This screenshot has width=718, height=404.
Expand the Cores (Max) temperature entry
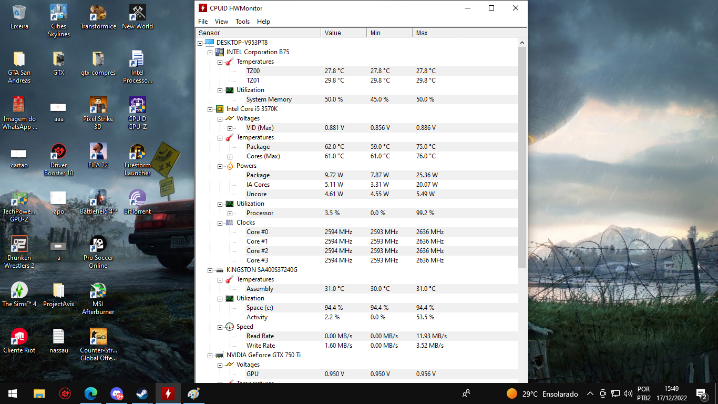pyautogui.click(x=230, y=156)
